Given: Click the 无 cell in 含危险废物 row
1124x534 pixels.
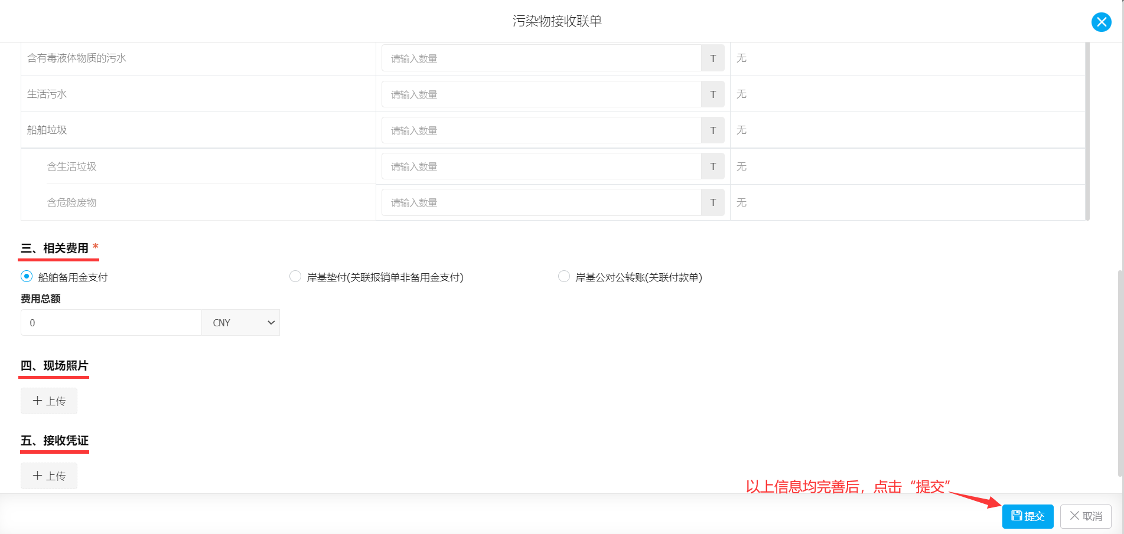Looking at the screenshot, I should 742,202.
